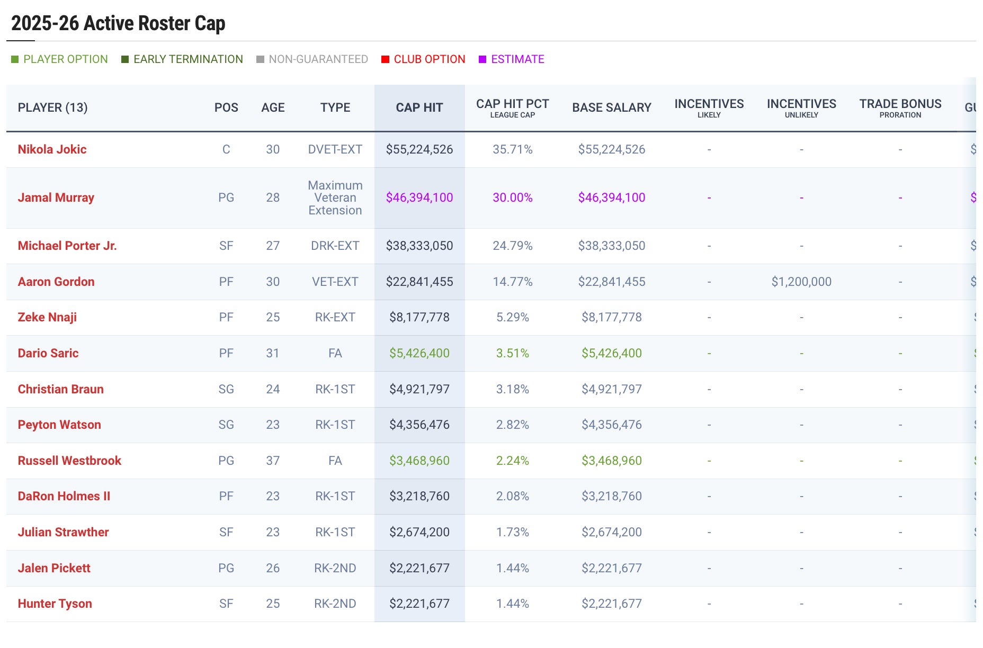Sort roster by Age header
The height and width of the screenshot is (648, 983).
[273, 107]
